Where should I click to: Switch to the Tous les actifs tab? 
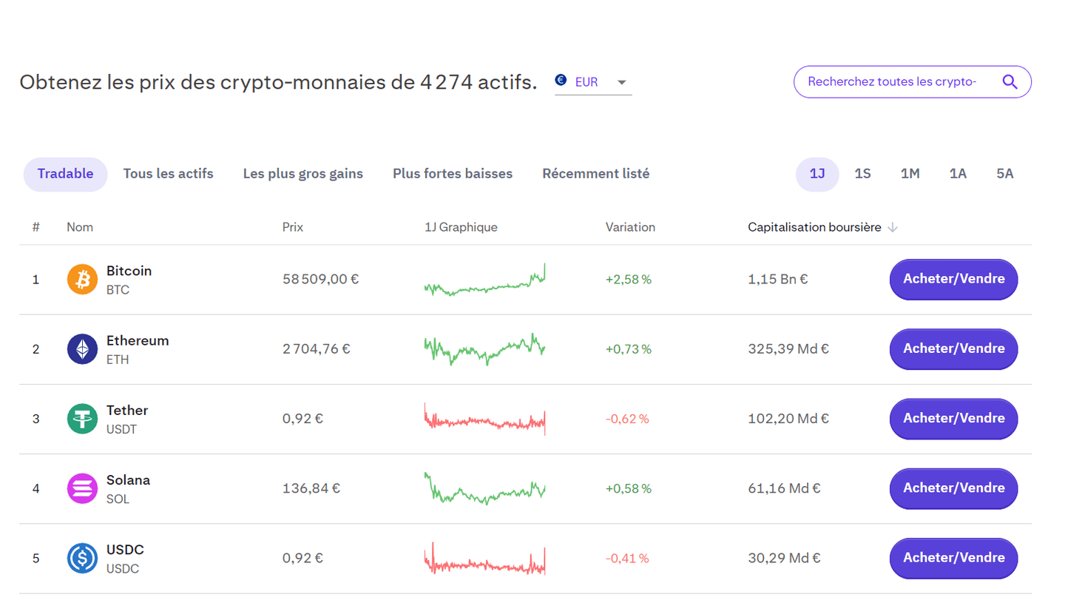(x=168, y=173)
